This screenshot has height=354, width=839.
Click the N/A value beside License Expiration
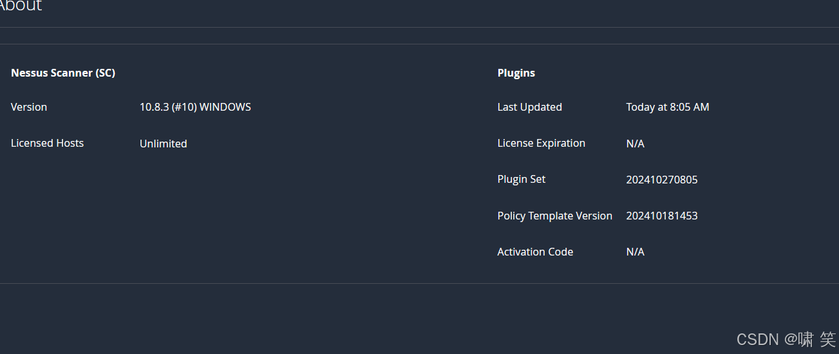point(635,144)
